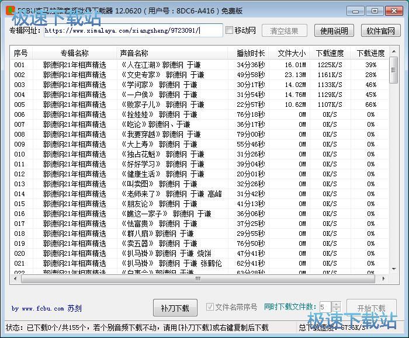Click the 66% progress cell
Viewport: 409px width, 338px height.
pos(370,104)
